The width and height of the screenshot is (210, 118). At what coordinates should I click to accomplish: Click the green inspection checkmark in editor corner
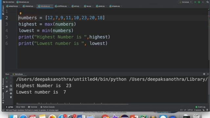click(x=209, y=9)
